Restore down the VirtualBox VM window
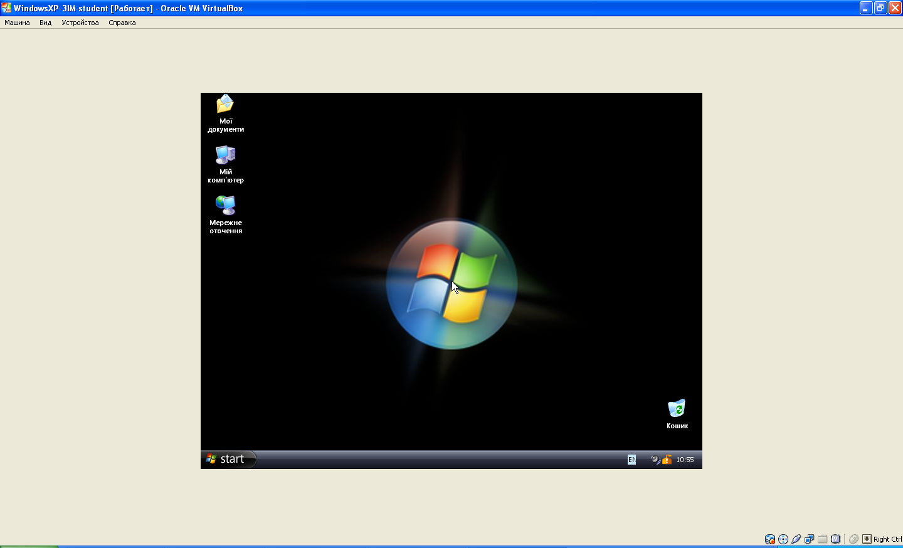 click(x=880, y=8)
